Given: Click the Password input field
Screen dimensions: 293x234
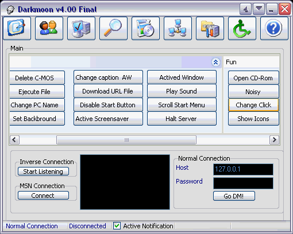Looking at the screenshot, I should click(x=243, y=183).
